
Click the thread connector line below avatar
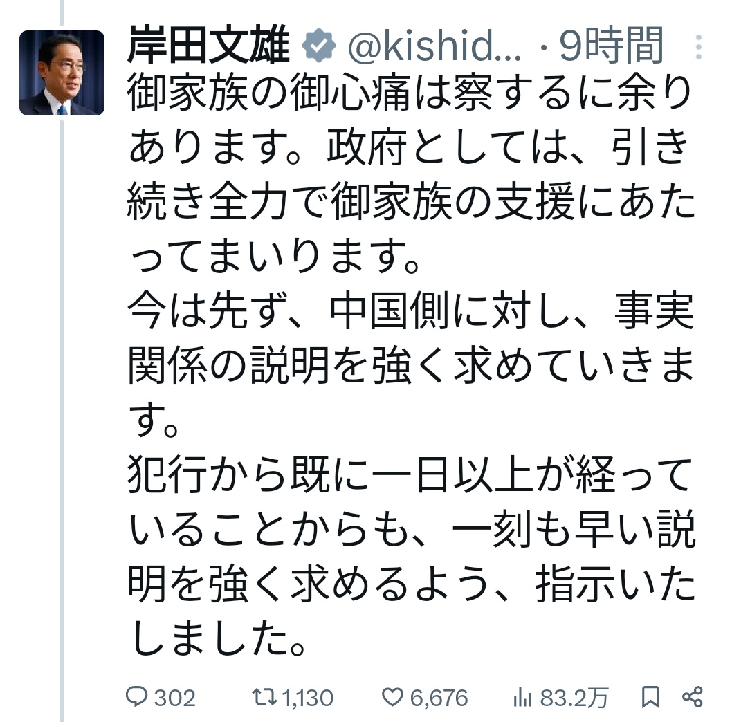click(62, 420)
